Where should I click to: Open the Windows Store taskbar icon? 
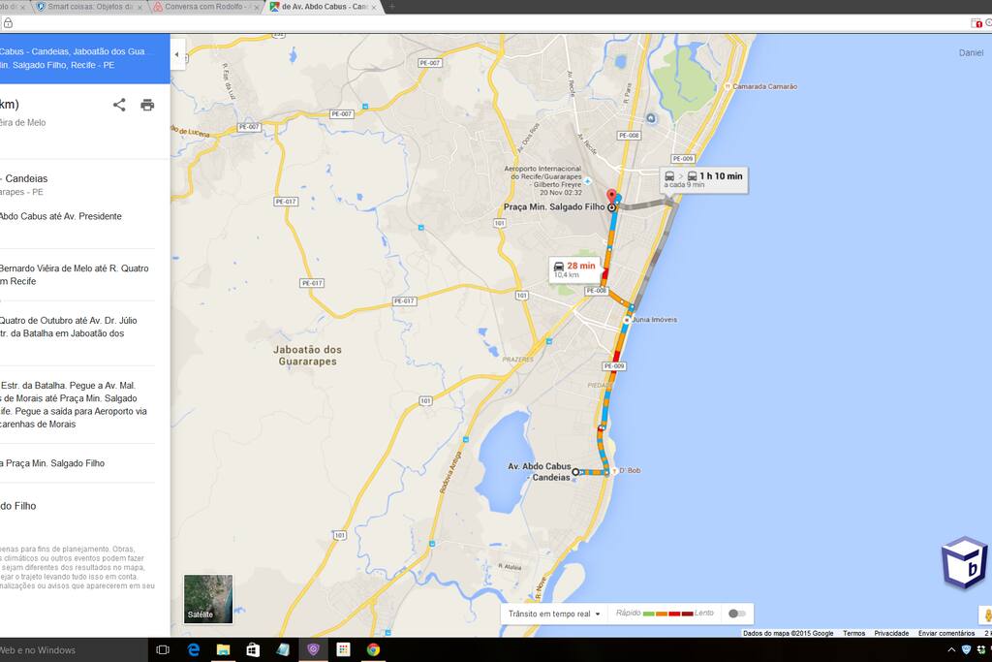pyautogui.click(x=253, y=650)
